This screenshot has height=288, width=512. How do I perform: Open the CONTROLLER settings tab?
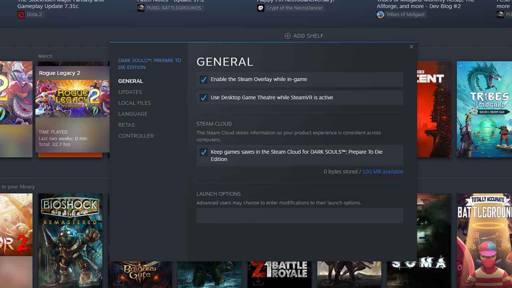coord(136,136)
